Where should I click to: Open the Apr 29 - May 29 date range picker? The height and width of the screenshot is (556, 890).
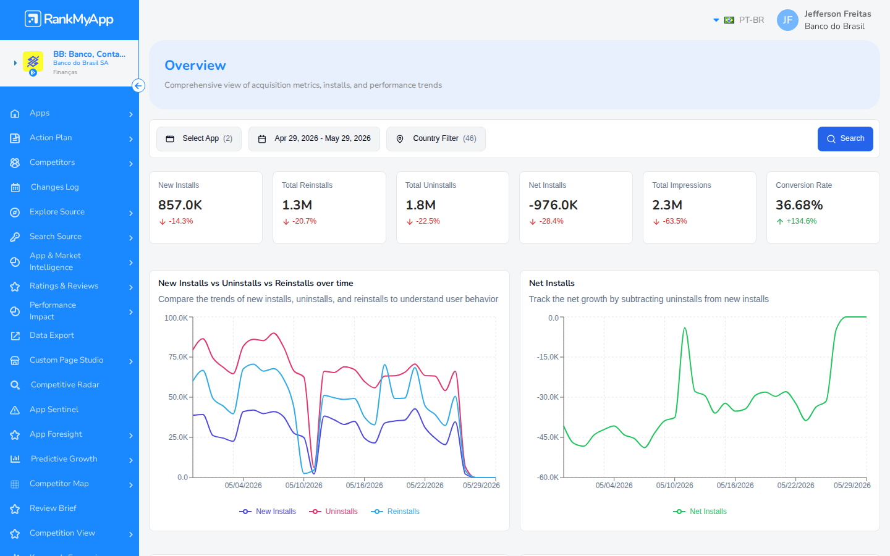314,139
